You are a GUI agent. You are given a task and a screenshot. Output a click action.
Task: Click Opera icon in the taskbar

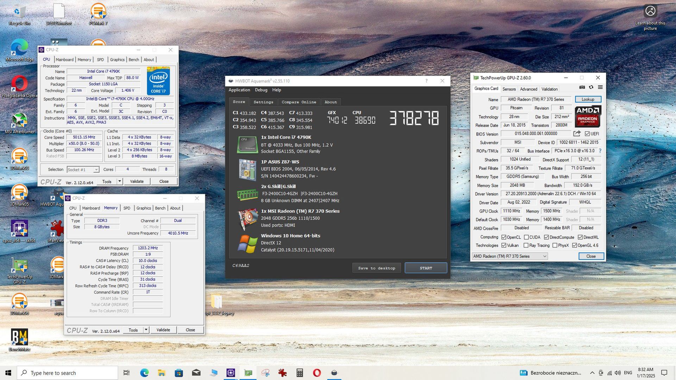point(317,373)
